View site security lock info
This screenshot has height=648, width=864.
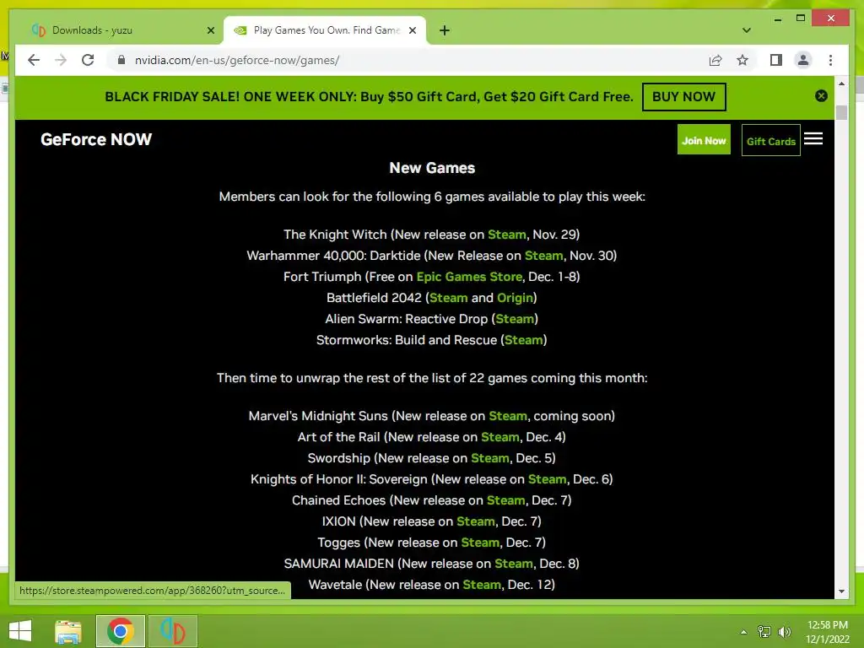(x=121, y=60)
